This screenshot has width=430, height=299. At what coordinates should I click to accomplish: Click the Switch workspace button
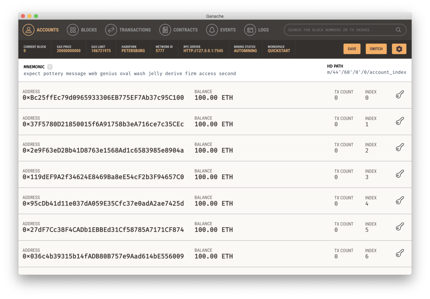click(376, 49)
